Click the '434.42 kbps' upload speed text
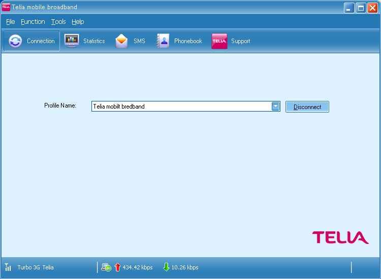Screen dimensions: 381x279 click(x=138, y=267)
